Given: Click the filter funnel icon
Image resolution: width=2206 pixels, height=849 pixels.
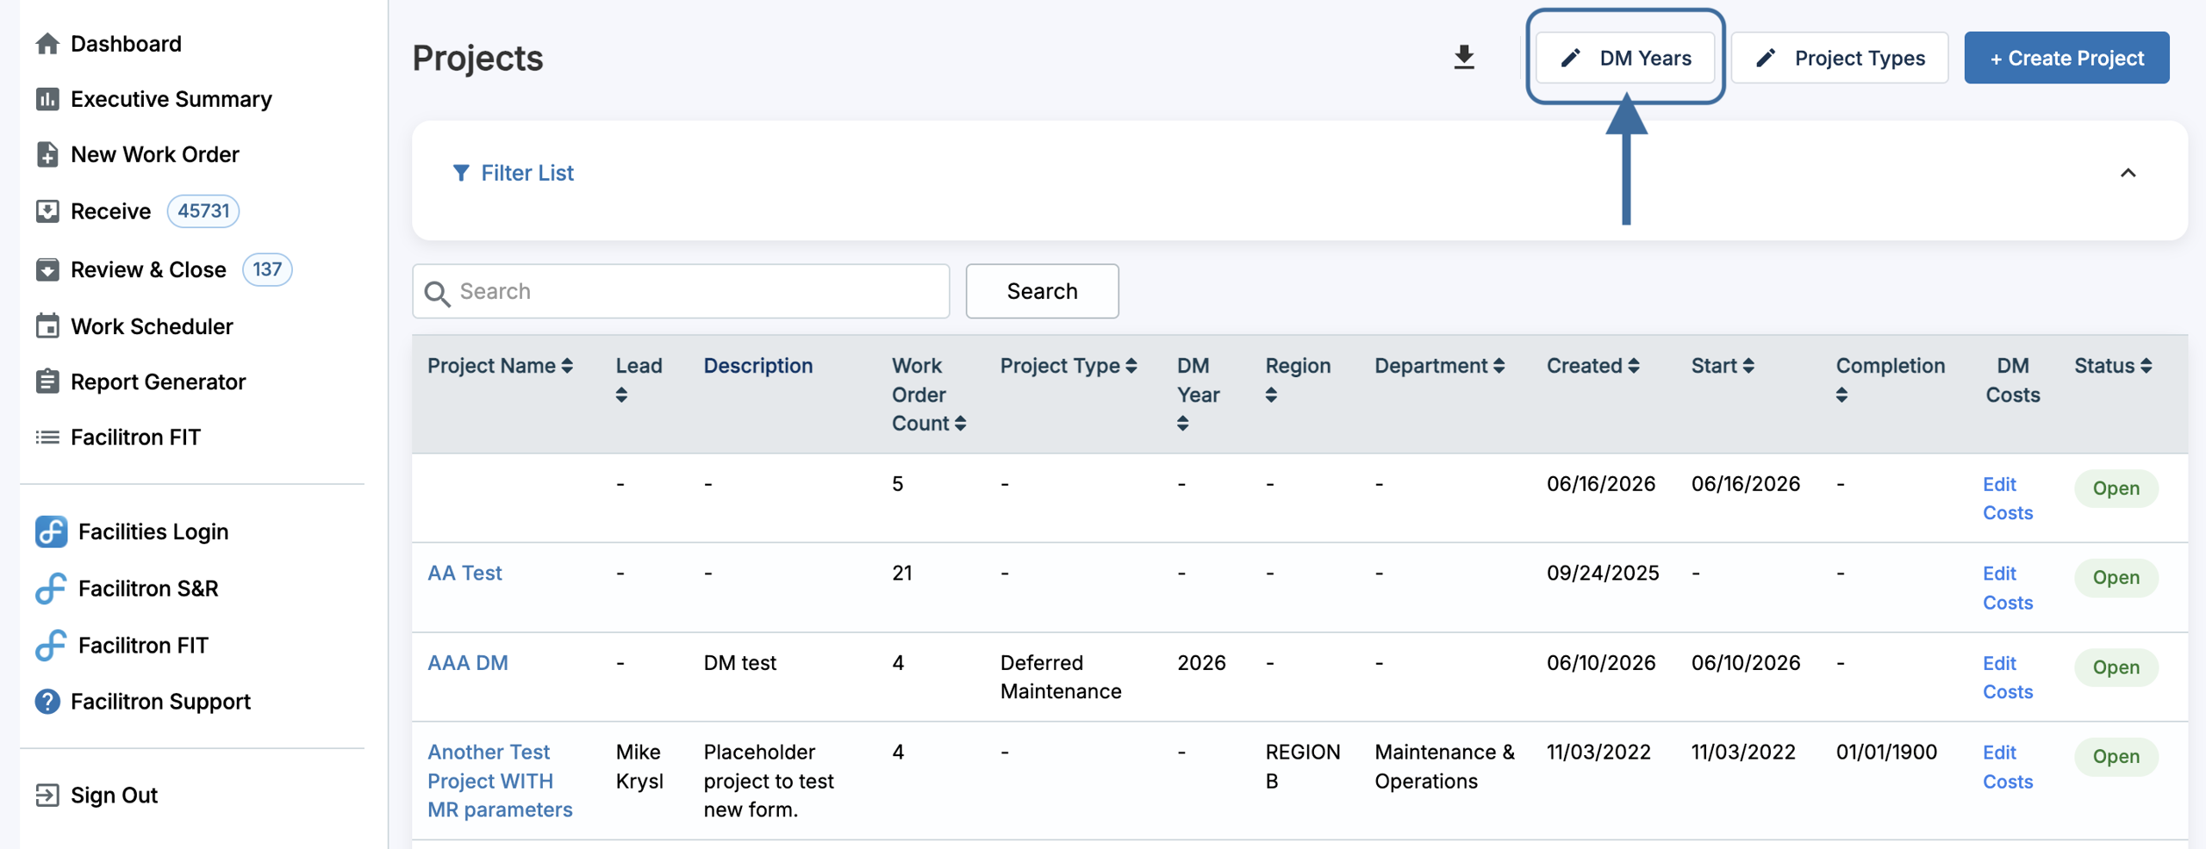Looking at the screenshot, I should (461, 173).
